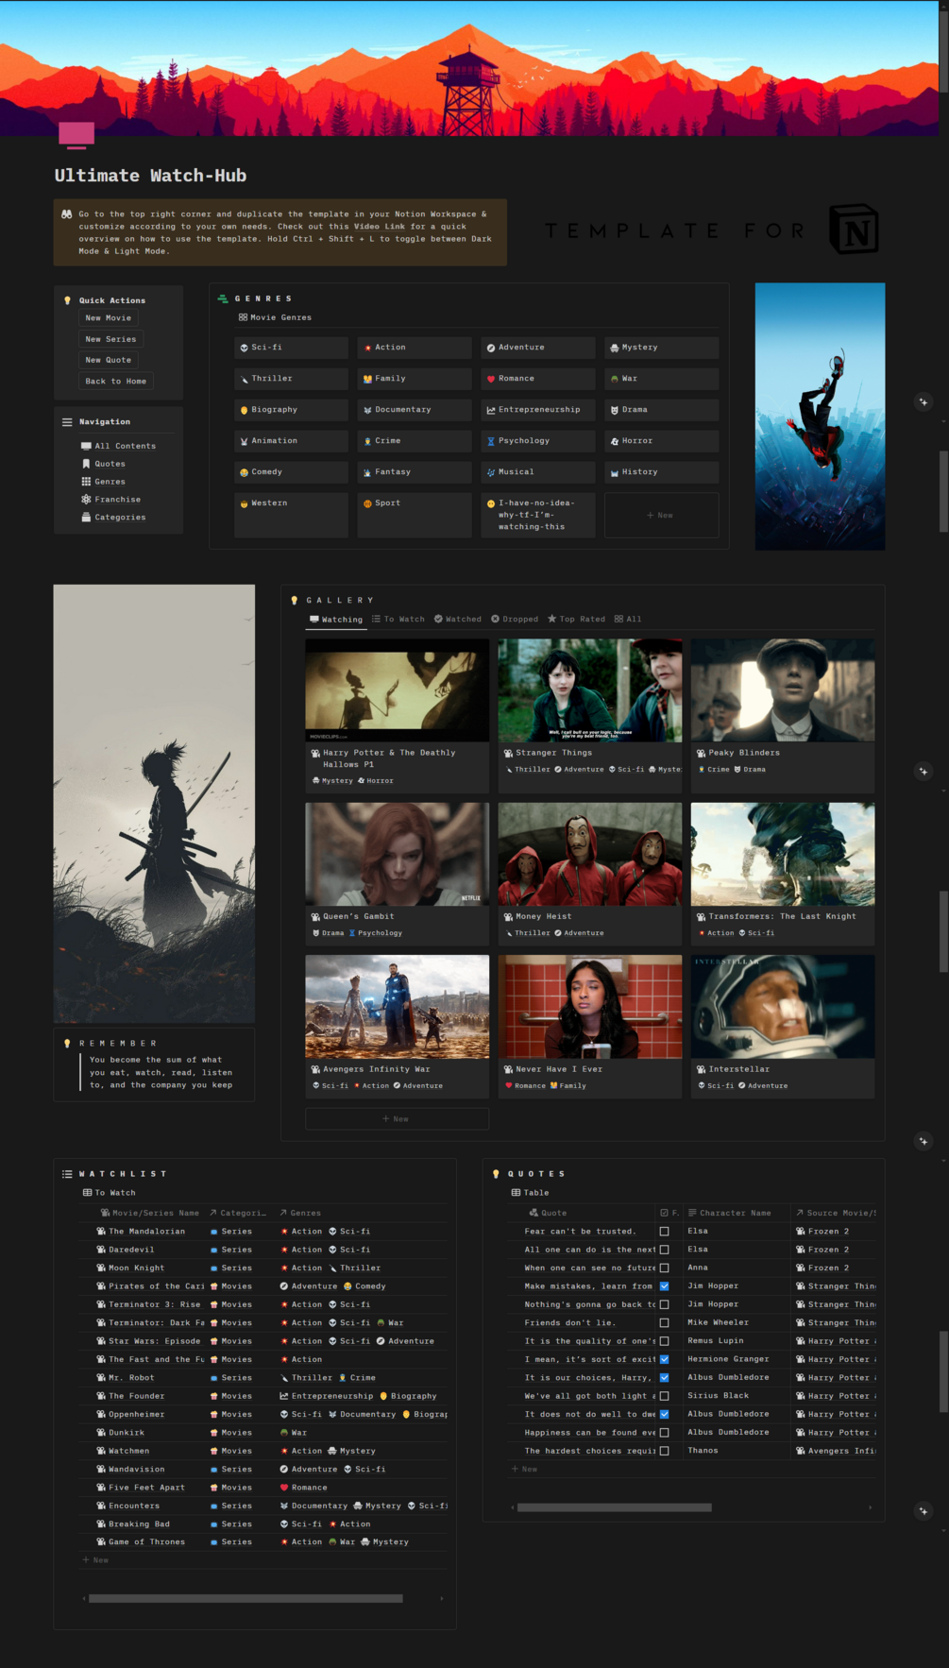Click the New Series button
The width and height of the screenshot is (949, 1668).
(x=110, y=339)
